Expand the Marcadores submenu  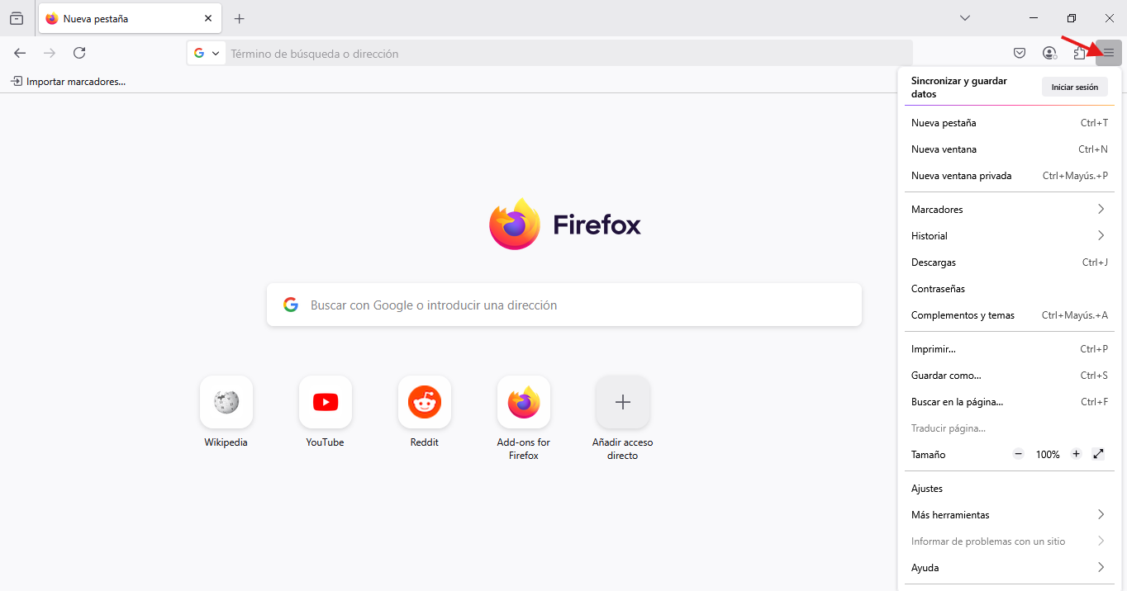click(x=1010, y=210)
